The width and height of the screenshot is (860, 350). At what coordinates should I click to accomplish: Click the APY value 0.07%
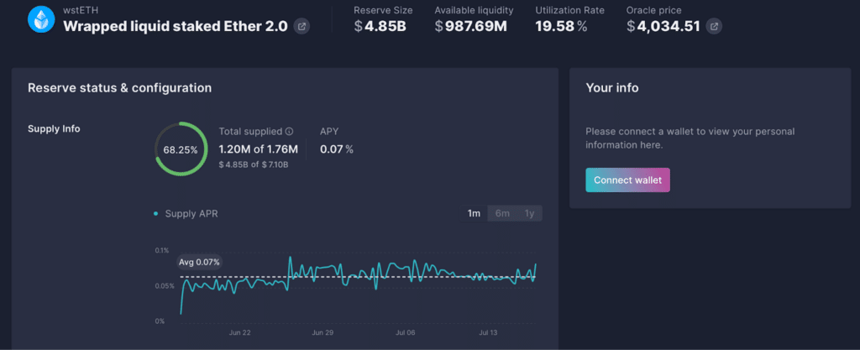337,149
